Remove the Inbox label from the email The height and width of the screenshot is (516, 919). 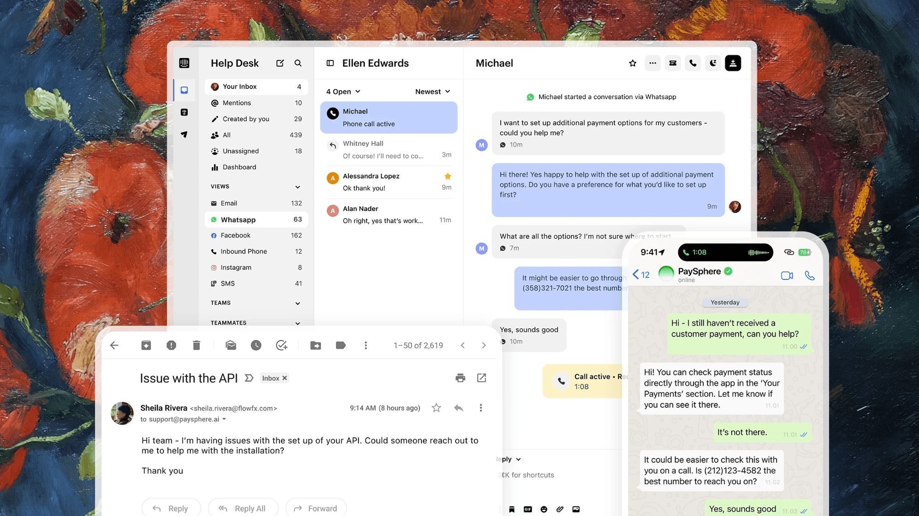285,378
